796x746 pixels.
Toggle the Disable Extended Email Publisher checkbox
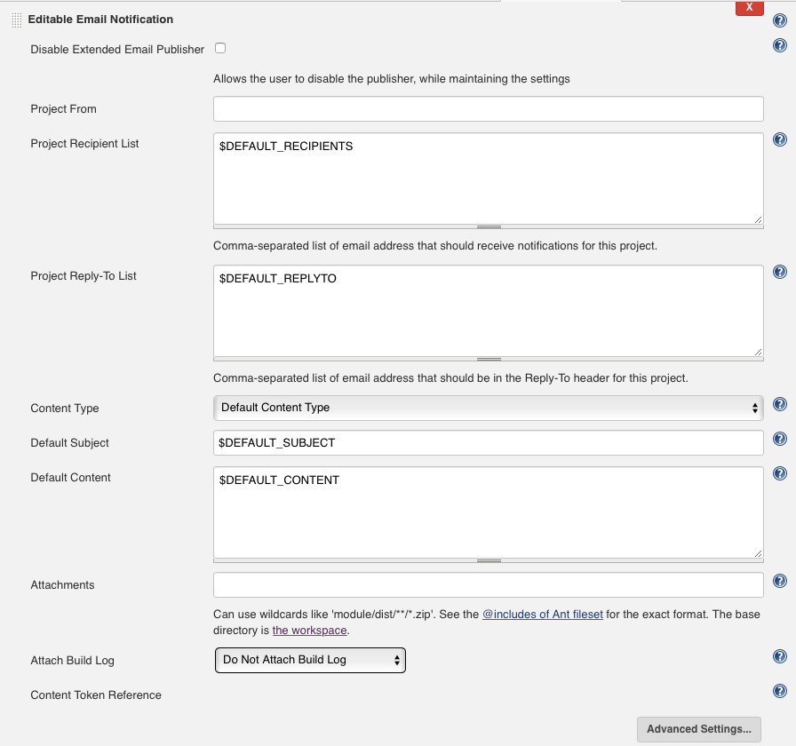[219, 50]
